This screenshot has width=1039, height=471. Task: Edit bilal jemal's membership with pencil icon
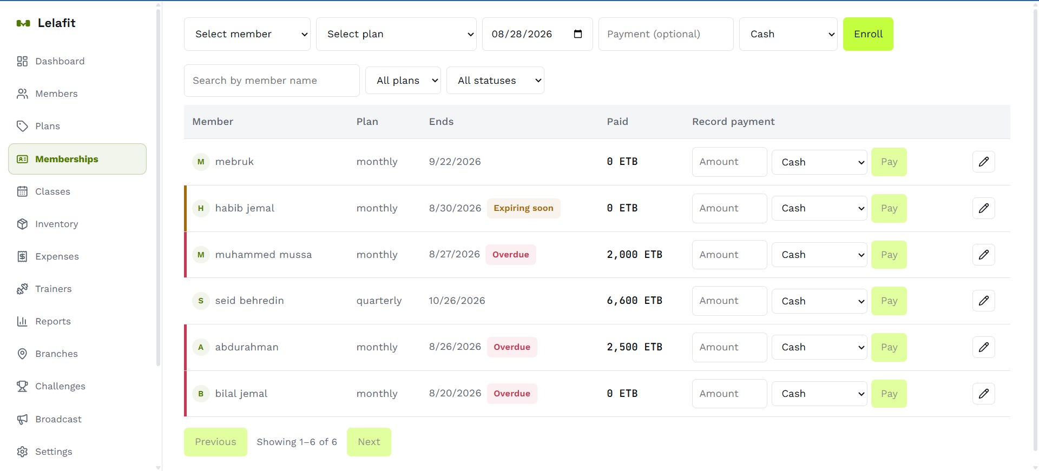(x=984, y=394)
